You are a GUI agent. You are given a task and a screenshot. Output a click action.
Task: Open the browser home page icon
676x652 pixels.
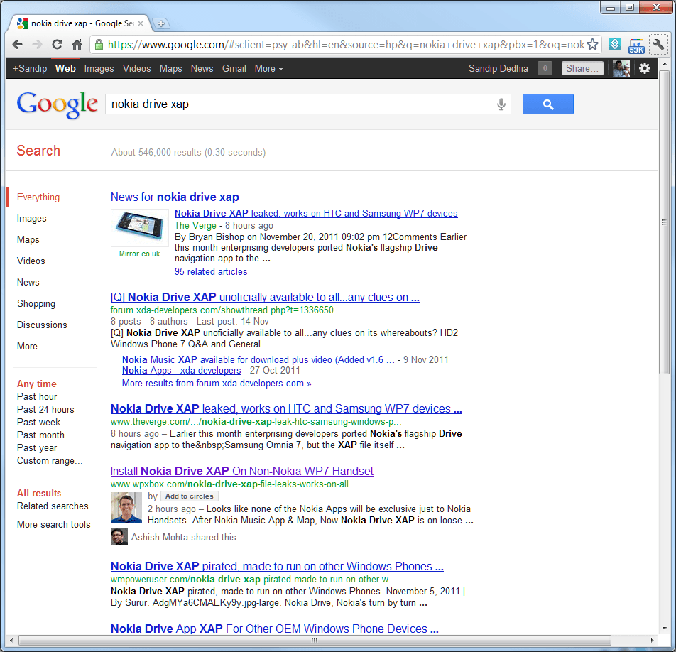[x=77, y=45]
